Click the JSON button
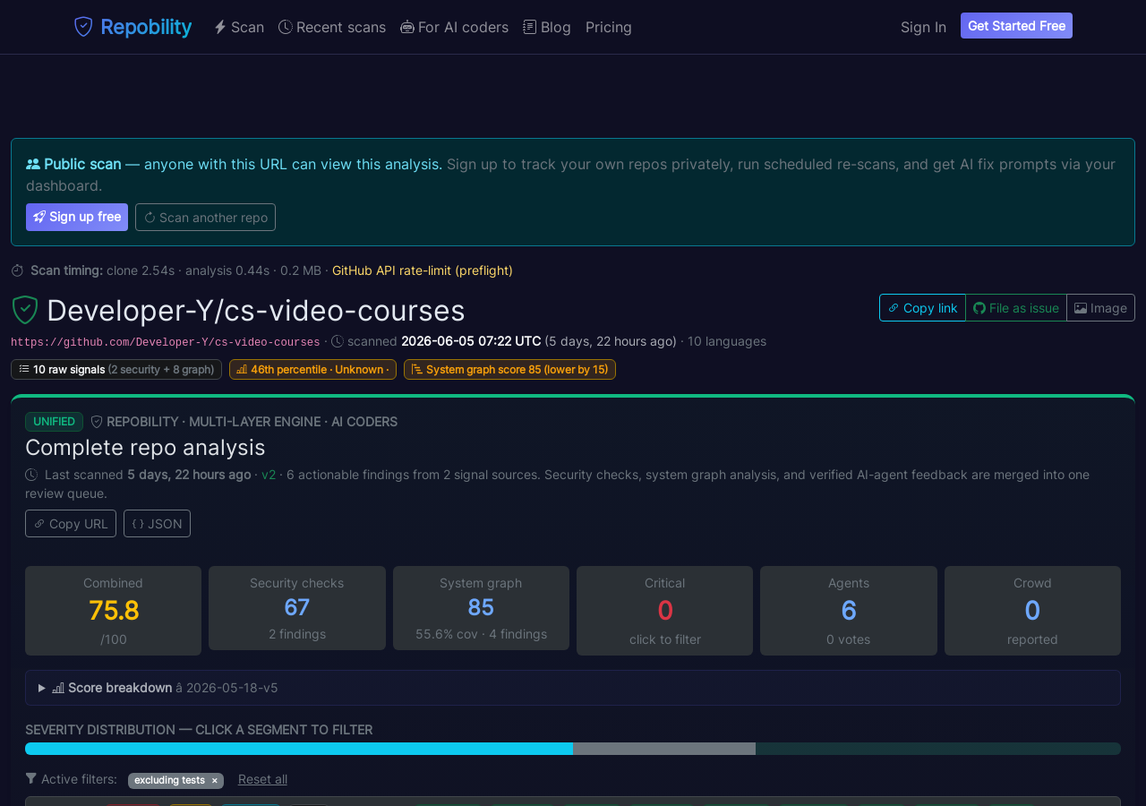The image size is (1146, 806). [x=157, y=523]
